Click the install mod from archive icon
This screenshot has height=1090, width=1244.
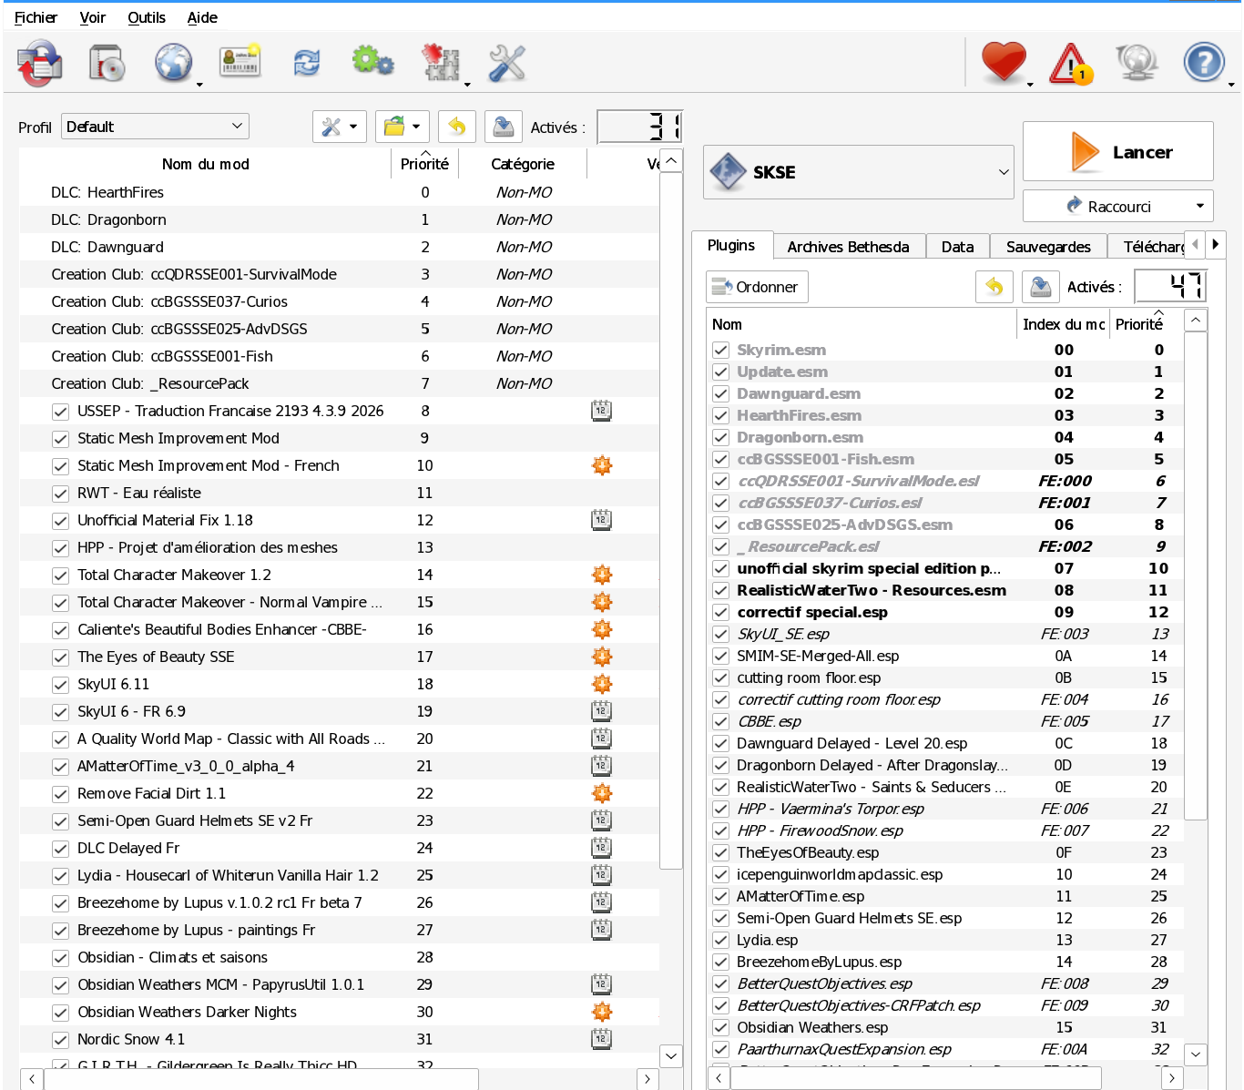39,63
